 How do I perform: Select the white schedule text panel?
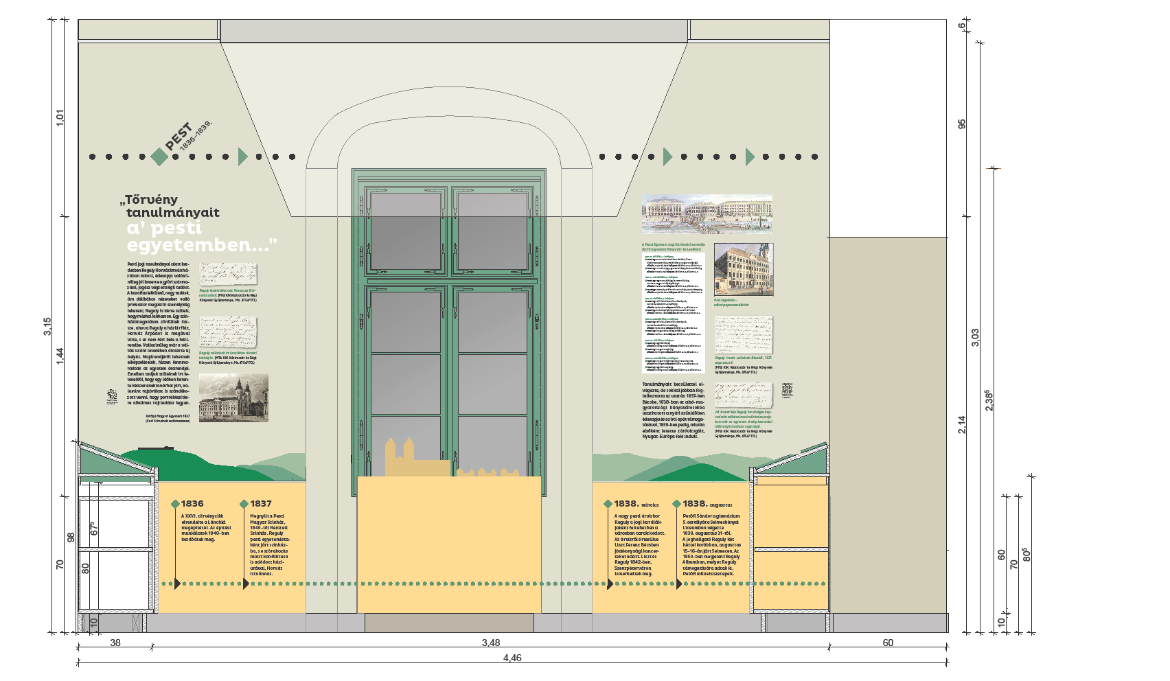coord(673,312)
